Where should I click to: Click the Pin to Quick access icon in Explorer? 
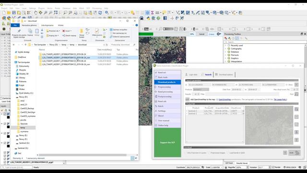pyautogui.click(x=19, y=31)
